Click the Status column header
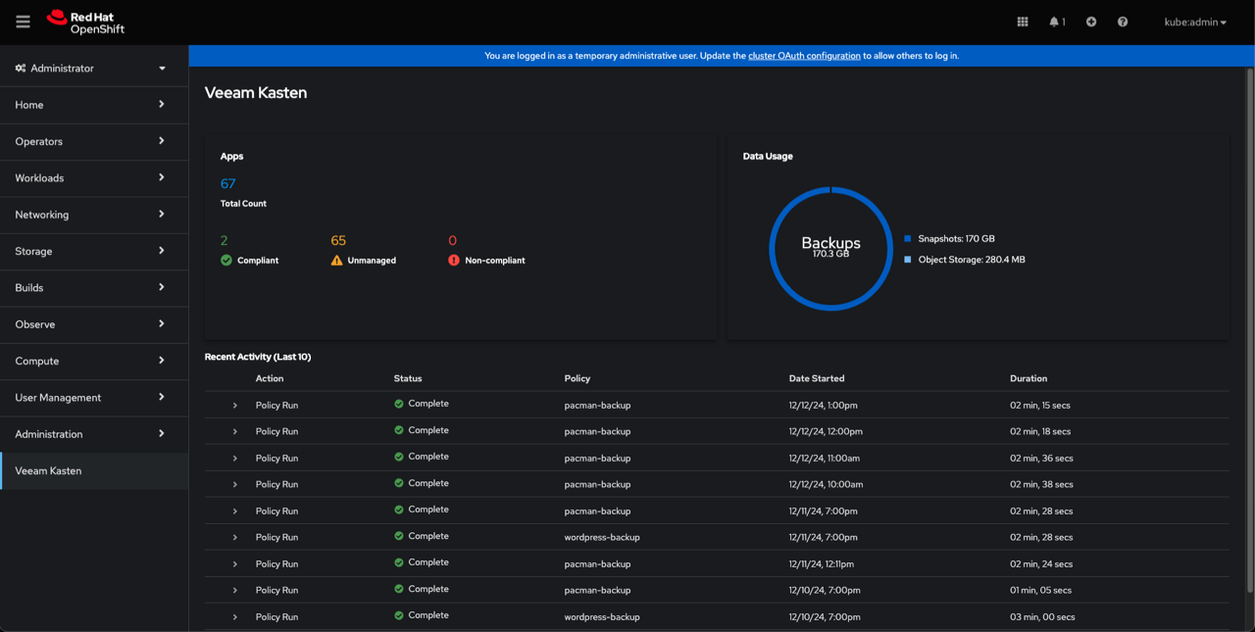1255x632 pixels. [408, 378]
